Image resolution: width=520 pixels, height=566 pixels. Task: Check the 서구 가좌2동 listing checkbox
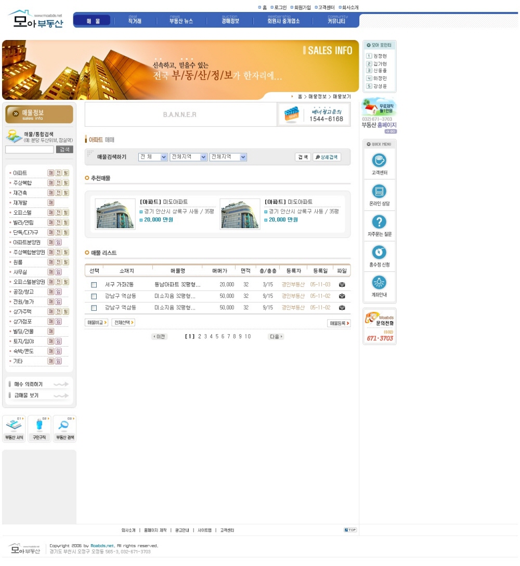[x=94, y=285]
